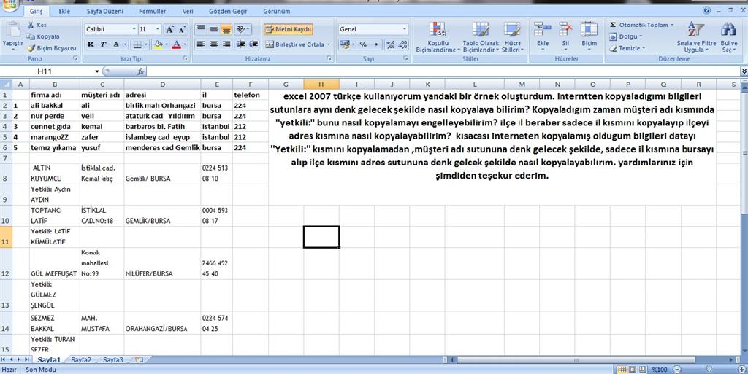The image size is (748, 374).
Task: Click the Kopyala (Copy) icon
Action: 31,36
